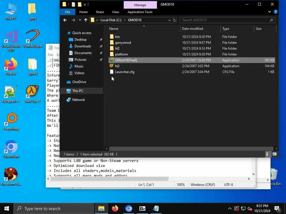This screenshot has width=286, height=214.
Task: Open Quick Access toolbar customize dropdown
Action: click(85, 4)
